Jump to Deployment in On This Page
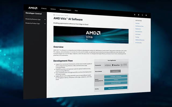Screen dimensions: 172x107 (138, 29)
